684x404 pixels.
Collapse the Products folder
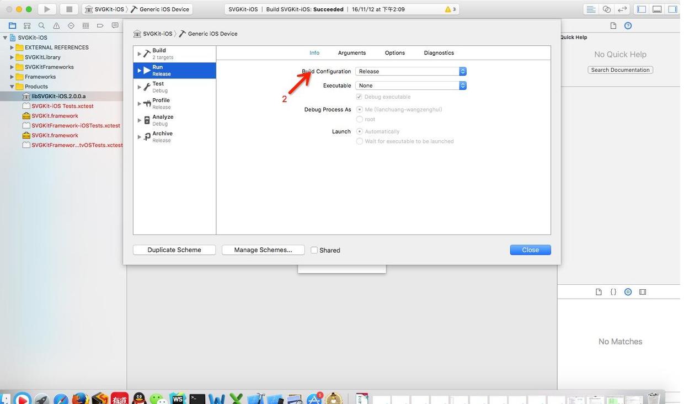tap(12, 87)
